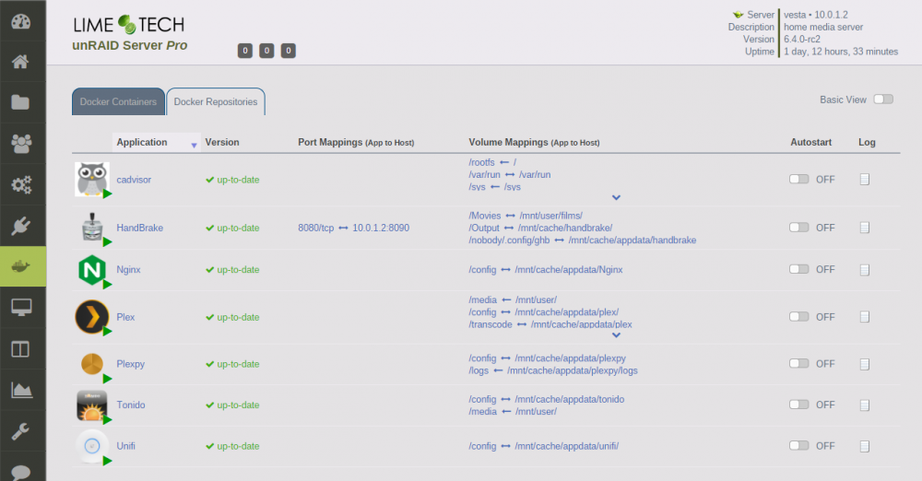Open the Tonido log icon
This screenshot has width=922, height=481.
pos(865,405)
